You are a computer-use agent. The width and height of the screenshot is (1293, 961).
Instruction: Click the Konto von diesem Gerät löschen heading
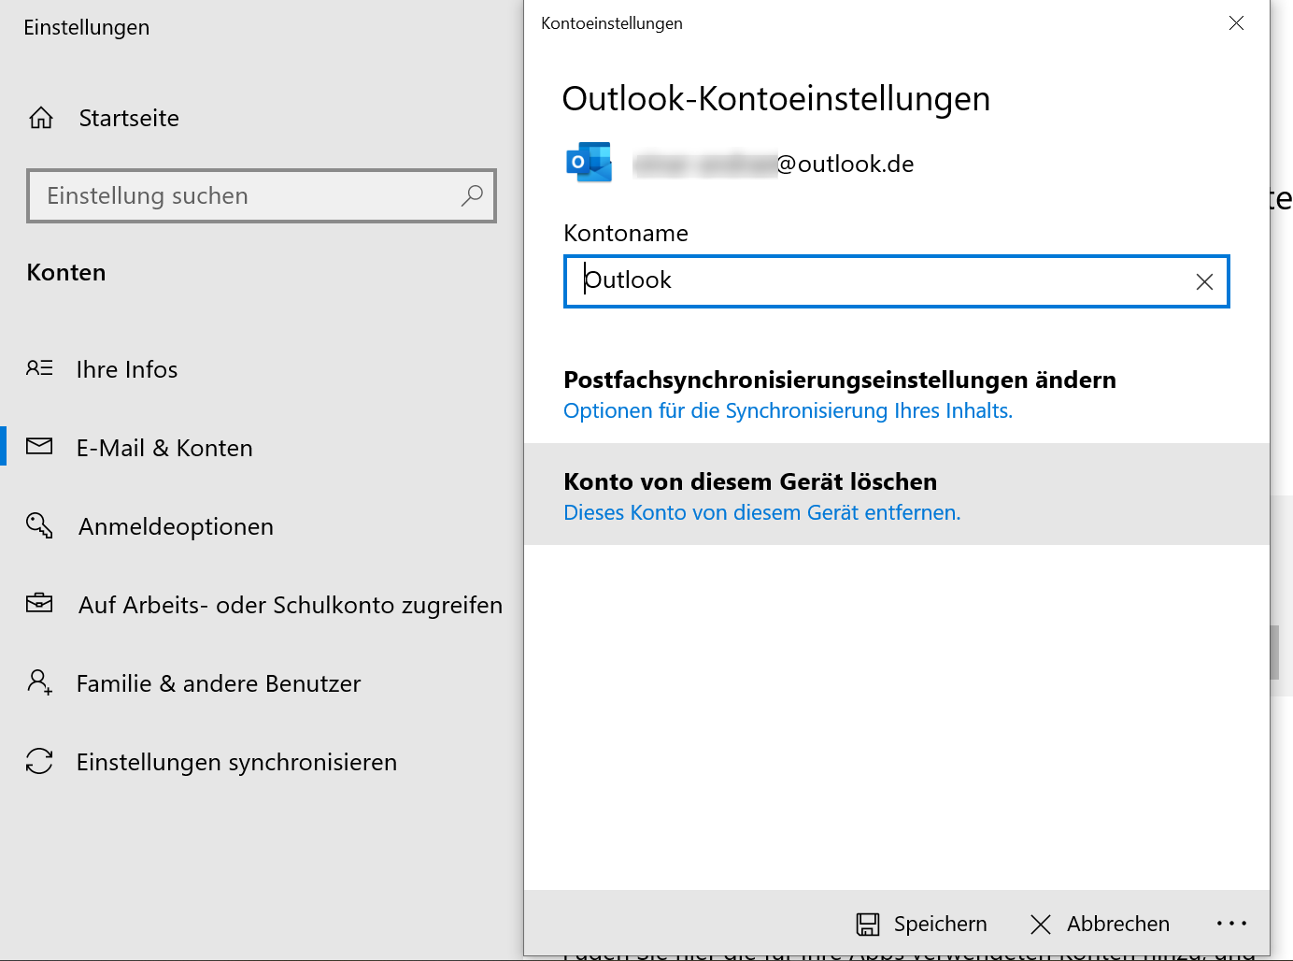750,481
